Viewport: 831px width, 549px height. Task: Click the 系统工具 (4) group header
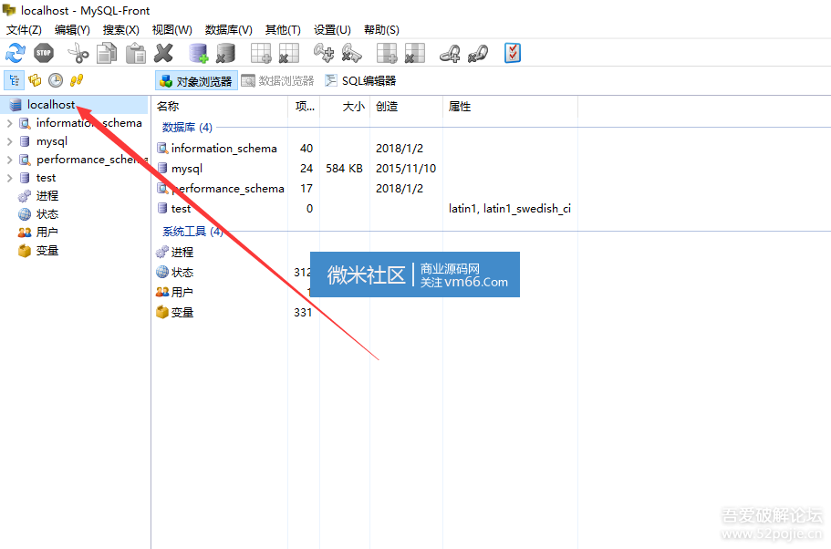(192, 232)
